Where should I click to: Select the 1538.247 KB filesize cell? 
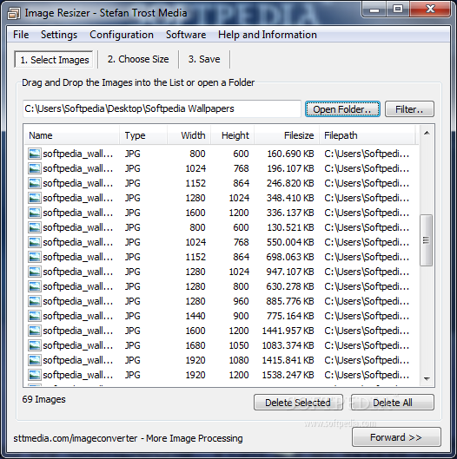click(x=288, y=375)
